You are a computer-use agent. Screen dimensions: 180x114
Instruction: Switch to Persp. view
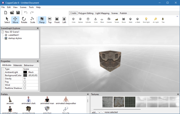[x=42, y=20]
